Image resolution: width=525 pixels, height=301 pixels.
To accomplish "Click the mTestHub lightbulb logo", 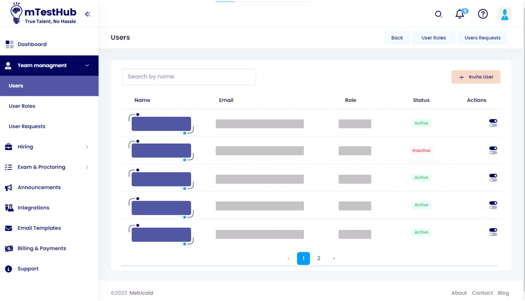I will coord(16,13).
